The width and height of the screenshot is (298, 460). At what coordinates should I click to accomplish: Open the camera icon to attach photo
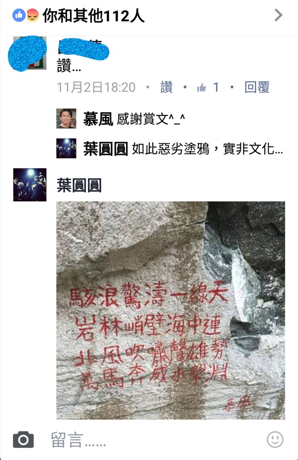point(24,439)
